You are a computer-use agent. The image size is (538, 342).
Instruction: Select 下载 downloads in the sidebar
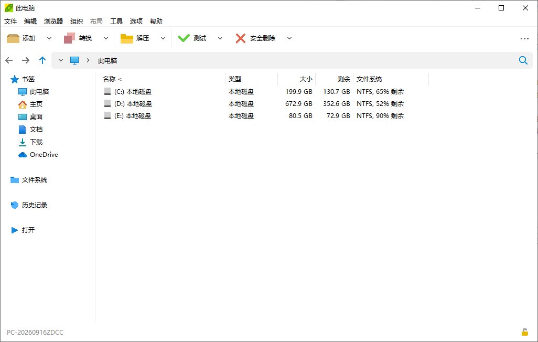30,142
